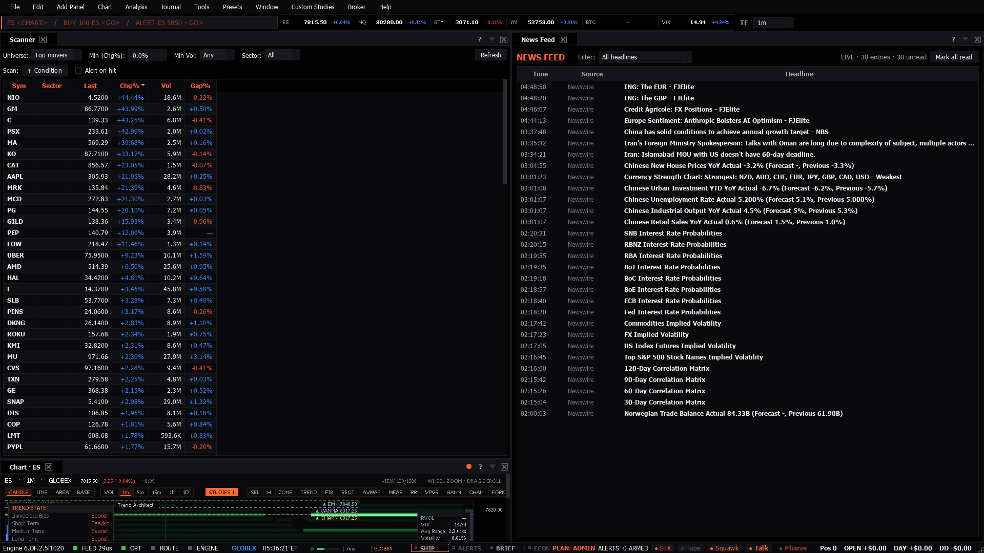Mark all read in News Feed

[953, 57]
